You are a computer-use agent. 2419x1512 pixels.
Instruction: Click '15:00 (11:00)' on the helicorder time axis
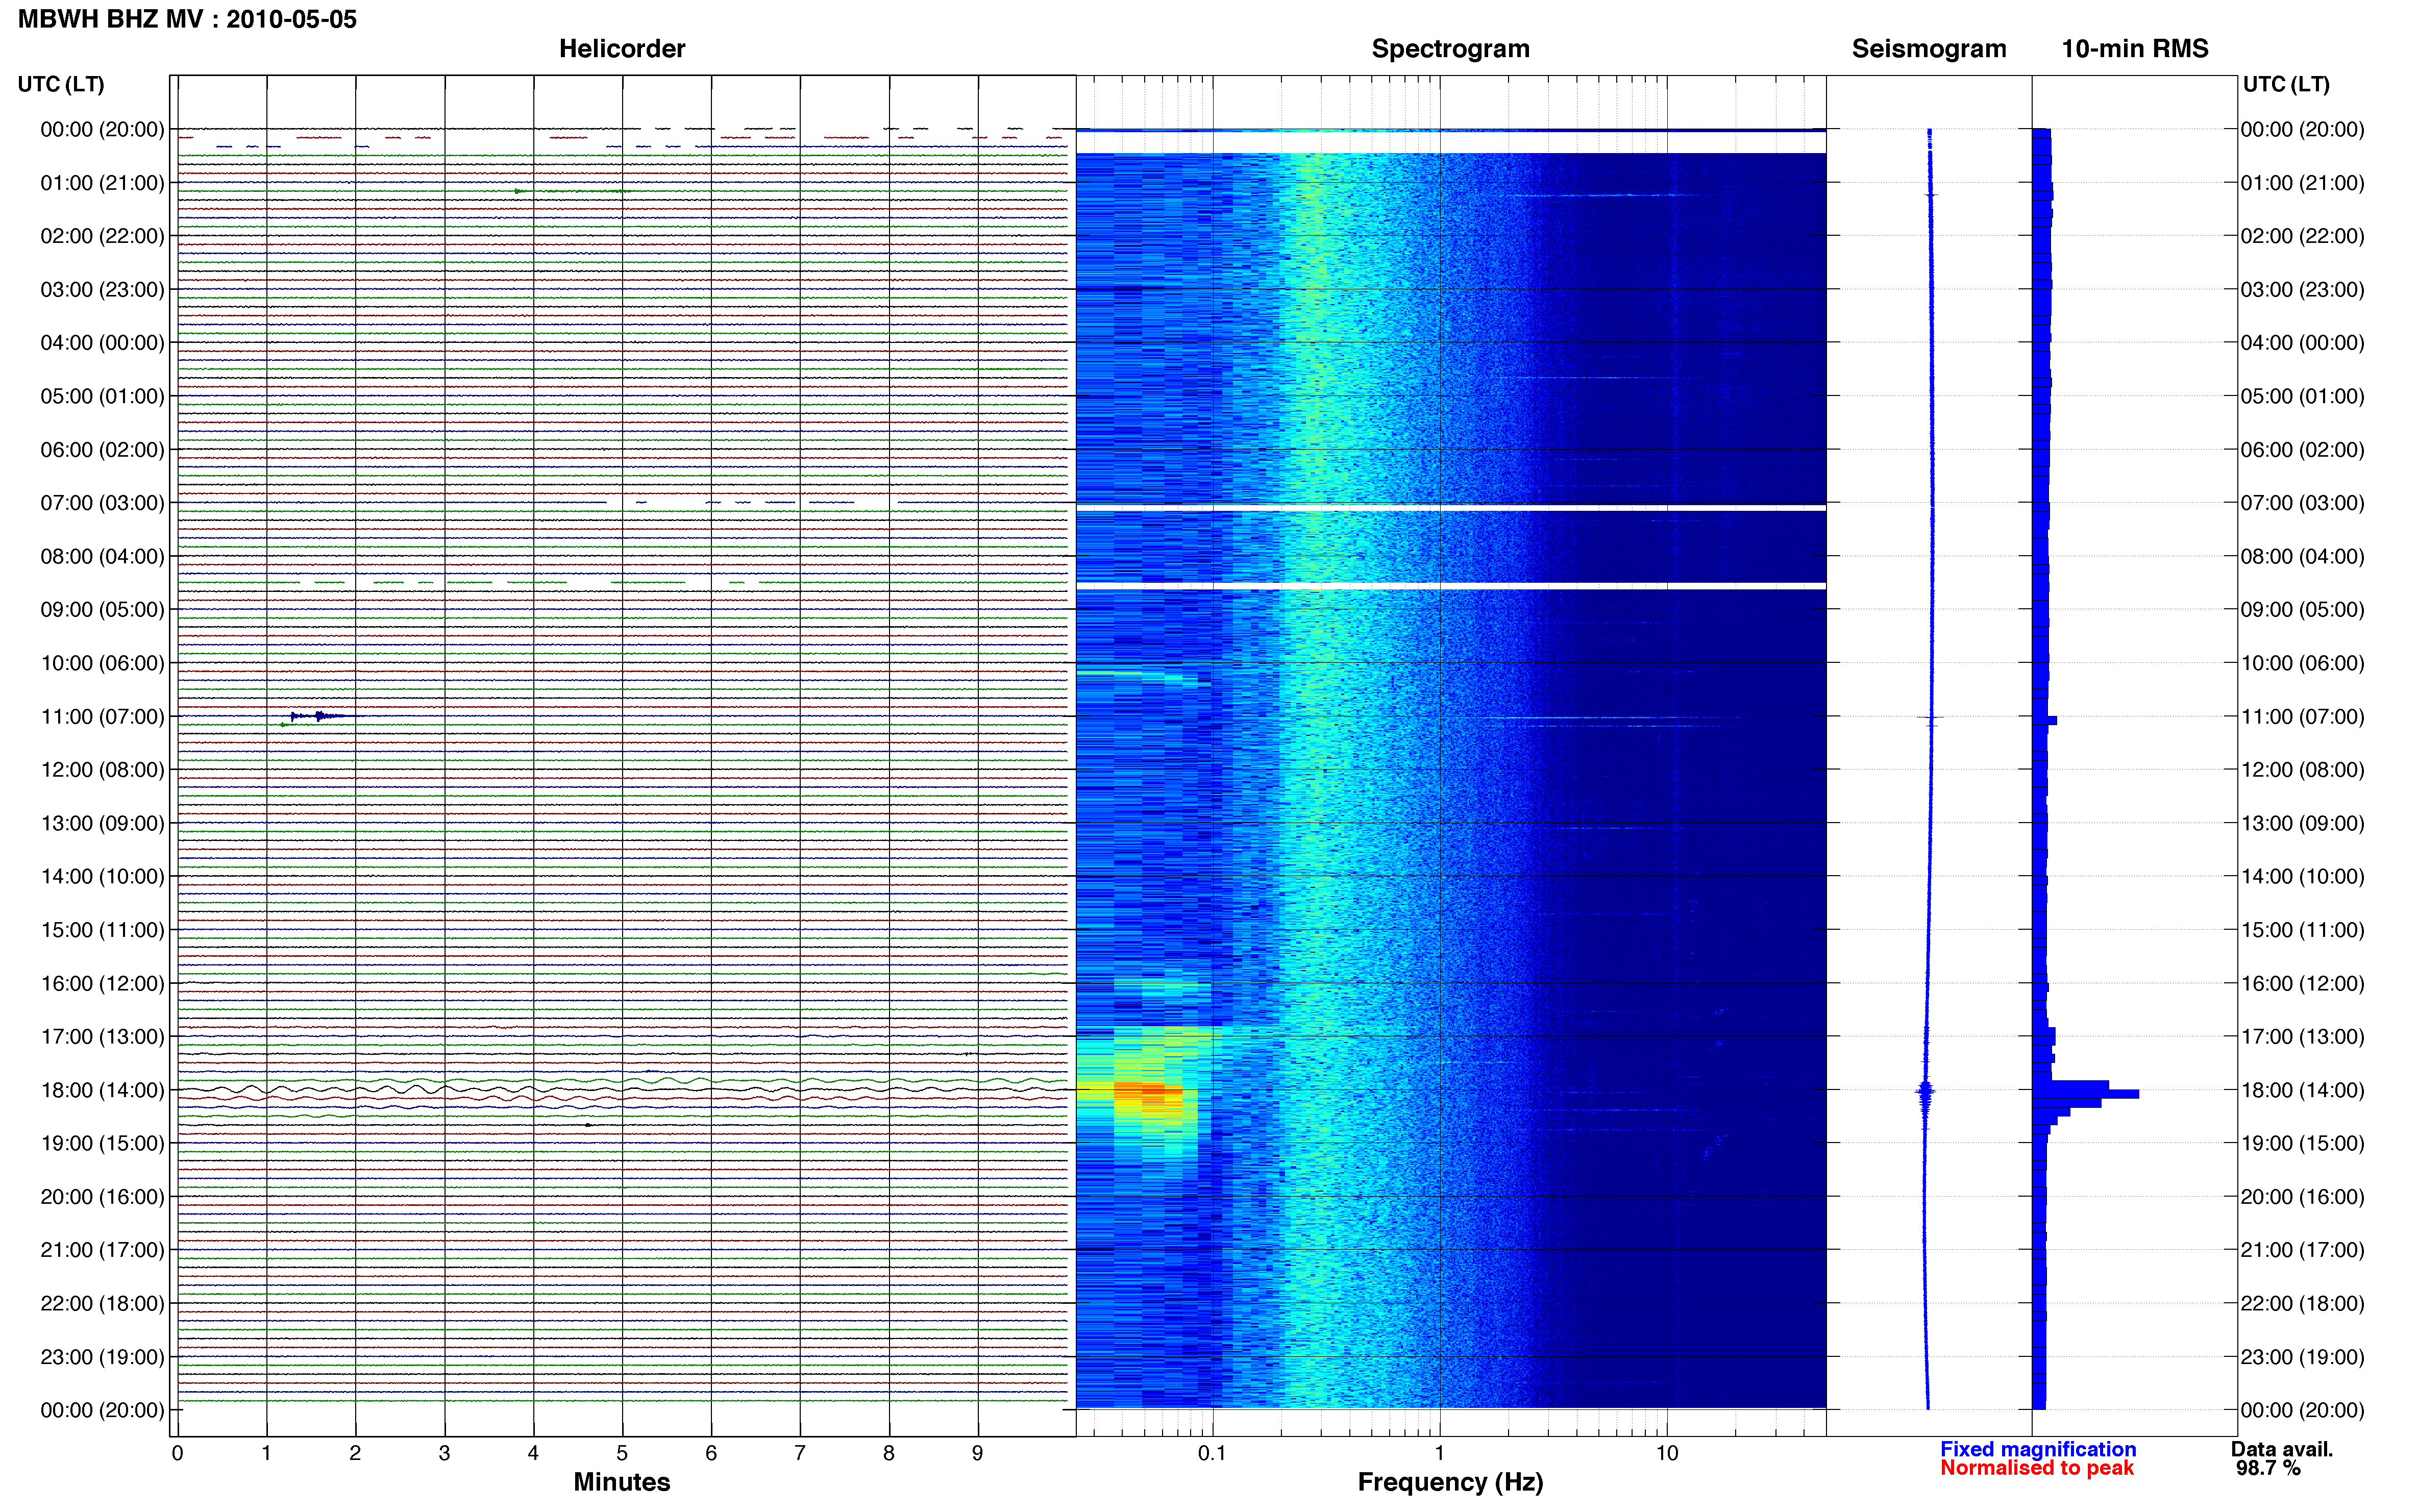click(x=102, y=930)
